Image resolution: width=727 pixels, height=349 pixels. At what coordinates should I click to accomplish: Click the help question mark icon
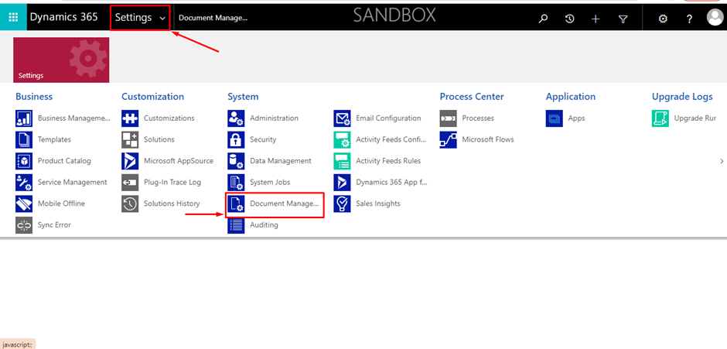pyautogui.click(x=689, y=19)
